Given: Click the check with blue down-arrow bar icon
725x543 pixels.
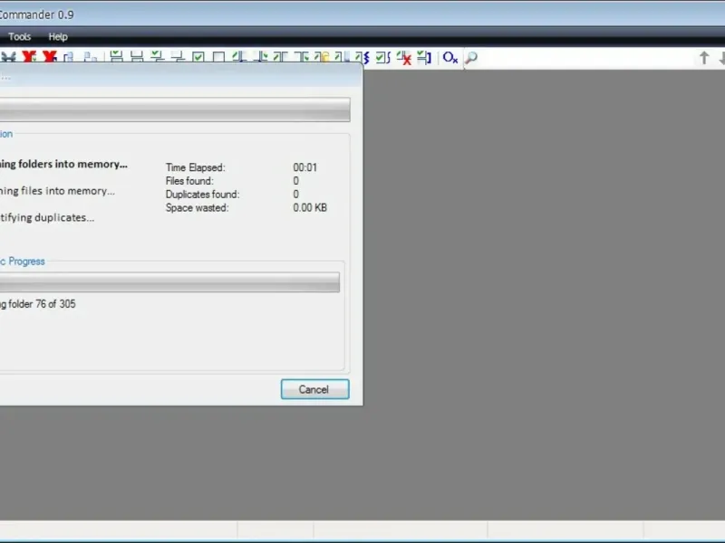Looking at the screenshot, I should point(239,57).
